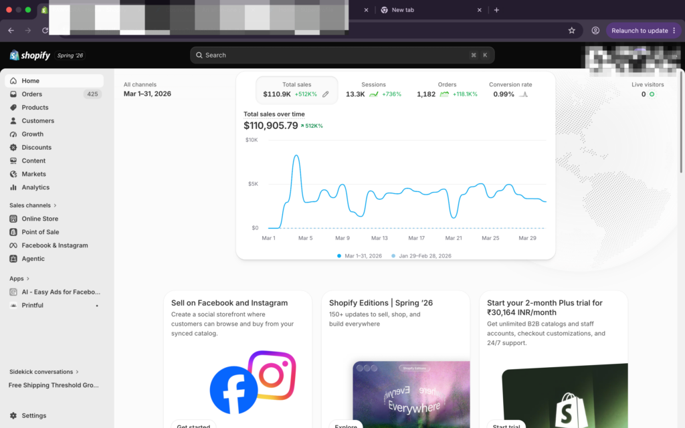Expand the Apps section chevron
The image size is (685, 428).
tap(28, 279)
